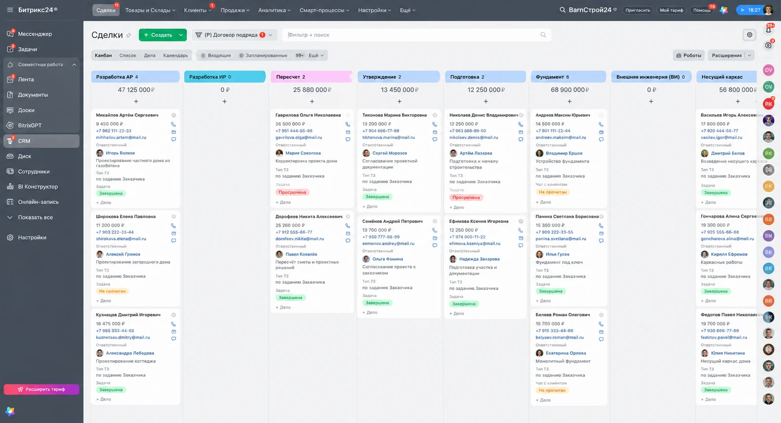The height and width of the screenshot is (423, 781).
Task: Click the Пригласить button
Action: (638, 10)
